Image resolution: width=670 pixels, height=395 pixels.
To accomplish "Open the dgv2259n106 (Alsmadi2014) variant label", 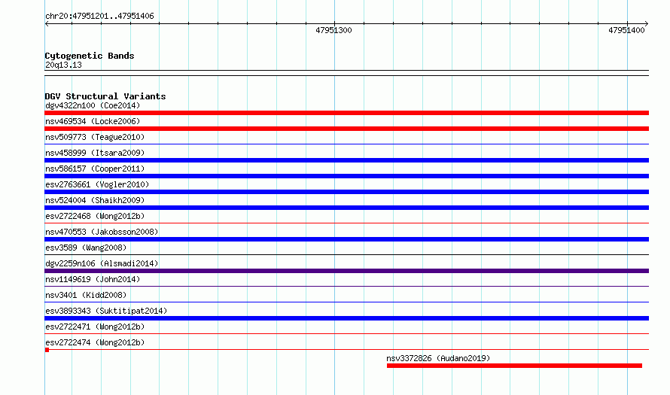I will [x=102, y=263].
